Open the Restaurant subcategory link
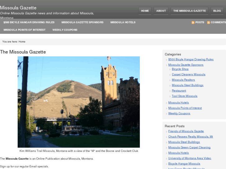 [179, 91]
